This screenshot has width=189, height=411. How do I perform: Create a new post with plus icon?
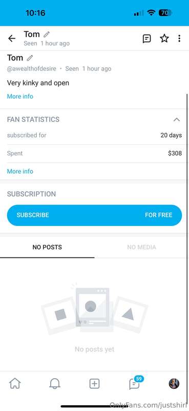pyautogui.click(x=94, y=384)
